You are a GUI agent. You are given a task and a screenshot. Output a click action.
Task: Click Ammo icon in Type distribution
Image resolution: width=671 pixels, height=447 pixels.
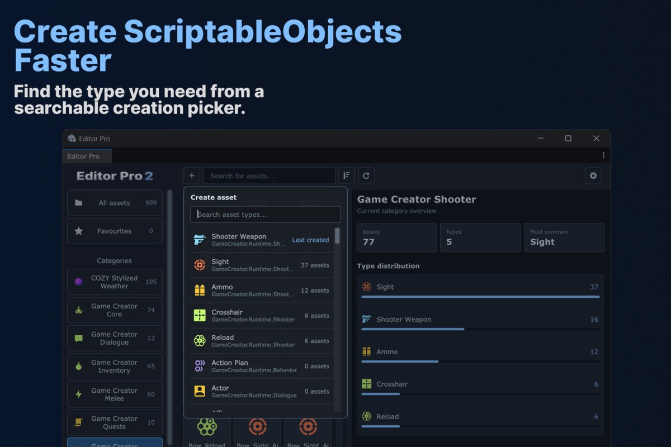[367, 351]
